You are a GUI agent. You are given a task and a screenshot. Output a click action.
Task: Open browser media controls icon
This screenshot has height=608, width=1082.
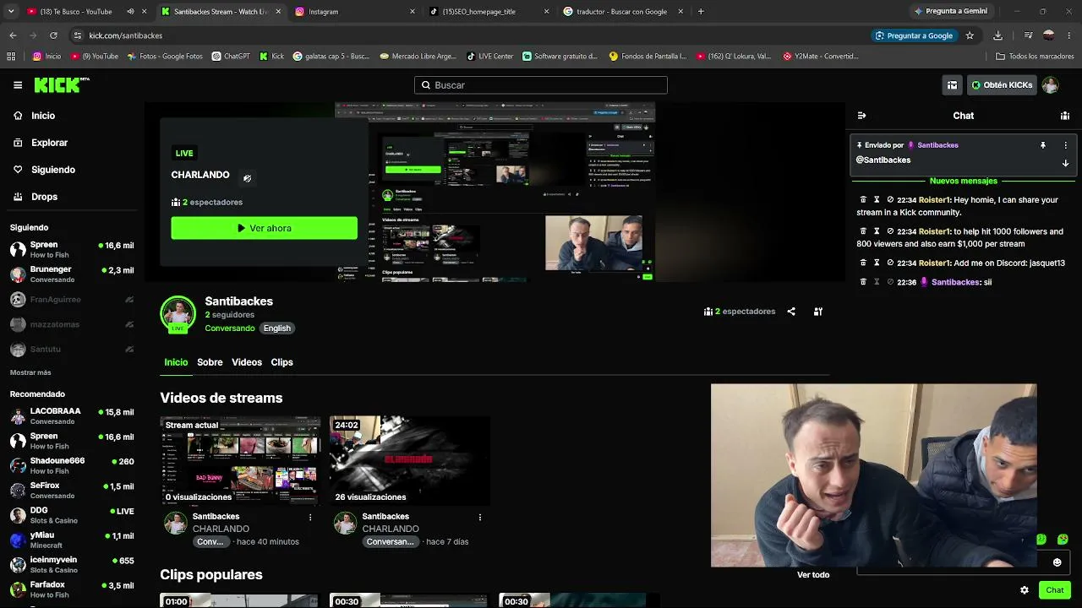click(1028, 35)
